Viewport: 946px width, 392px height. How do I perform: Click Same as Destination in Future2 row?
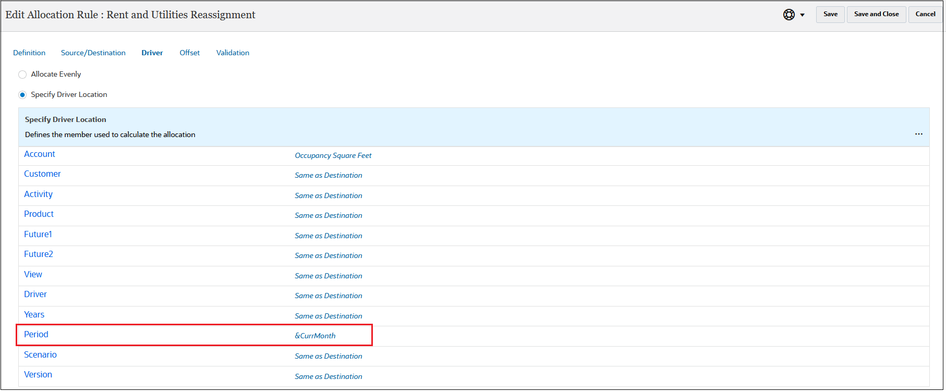(329, 256)
